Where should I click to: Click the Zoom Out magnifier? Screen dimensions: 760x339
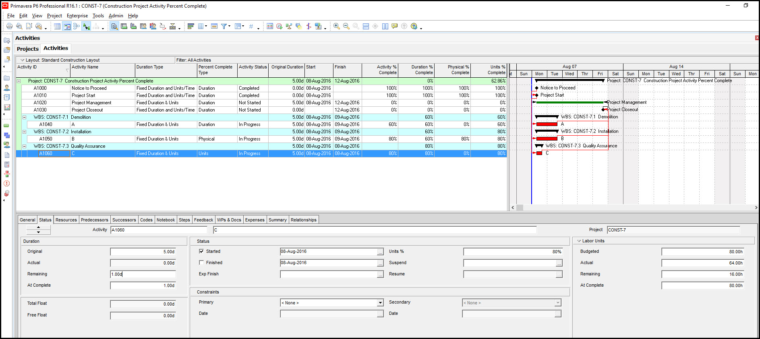click(346, 26)
